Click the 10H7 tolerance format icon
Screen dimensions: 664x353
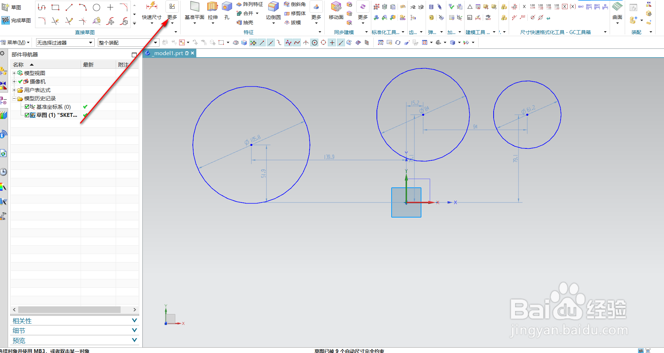[581, 7]
